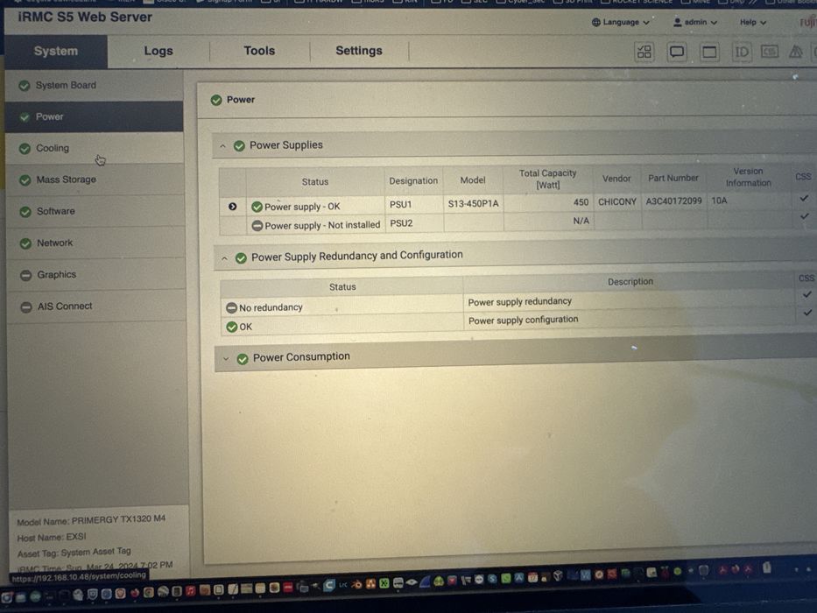The height and width of the screenshot is (613, 817).
Task: Expand the Power Consumption section
Action: pos(226,359)
